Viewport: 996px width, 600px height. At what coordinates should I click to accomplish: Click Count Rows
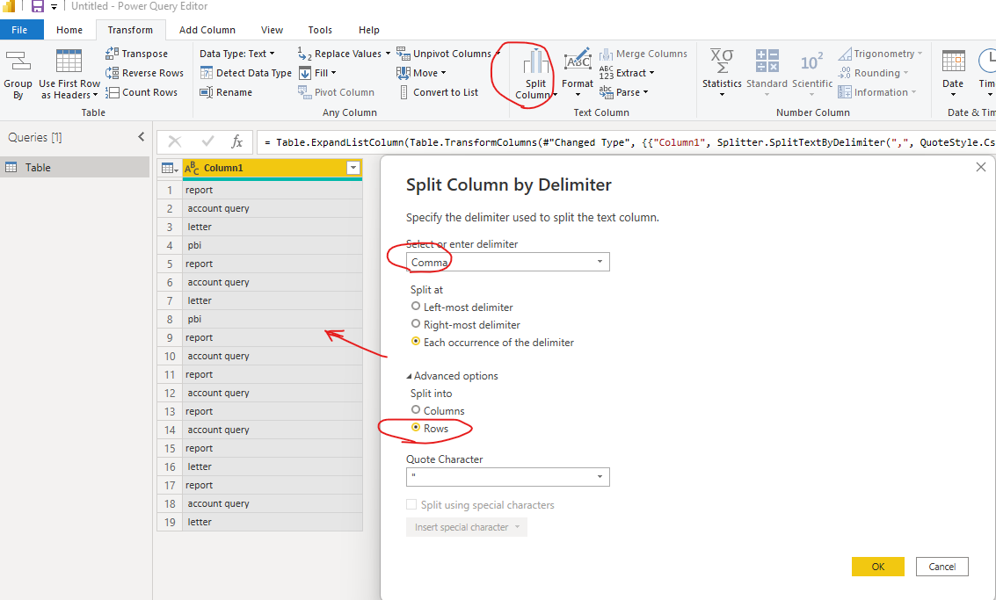[x=141, y=92]
